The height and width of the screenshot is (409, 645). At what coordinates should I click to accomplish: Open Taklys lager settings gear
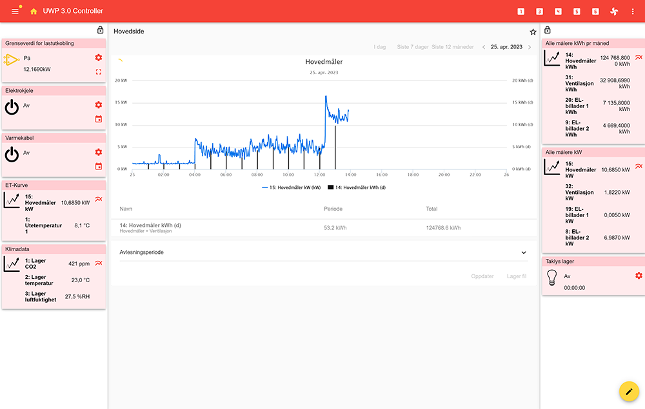click(x=639, y=276)
